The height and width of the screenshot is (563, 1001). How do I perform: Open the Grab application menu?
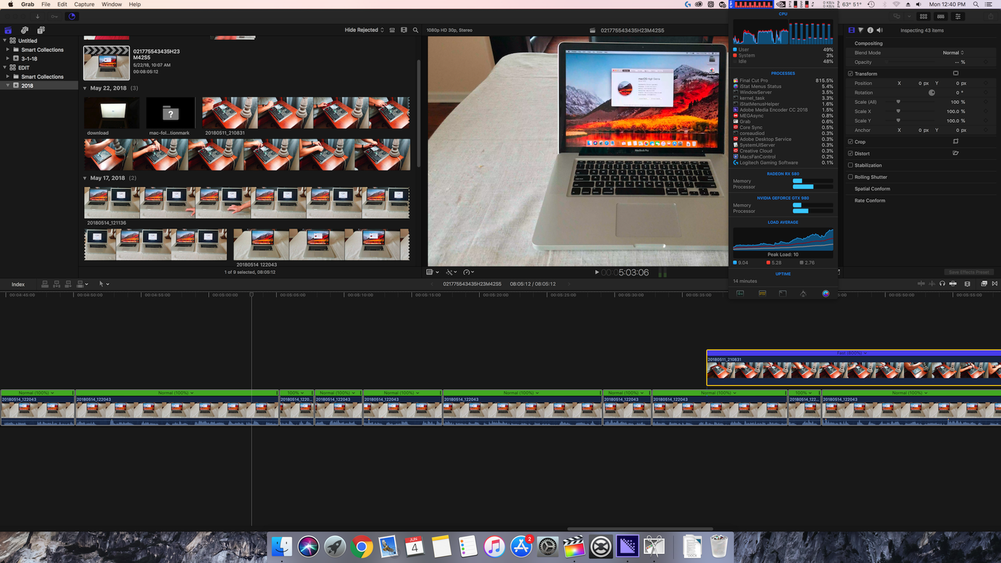point(28,4)
